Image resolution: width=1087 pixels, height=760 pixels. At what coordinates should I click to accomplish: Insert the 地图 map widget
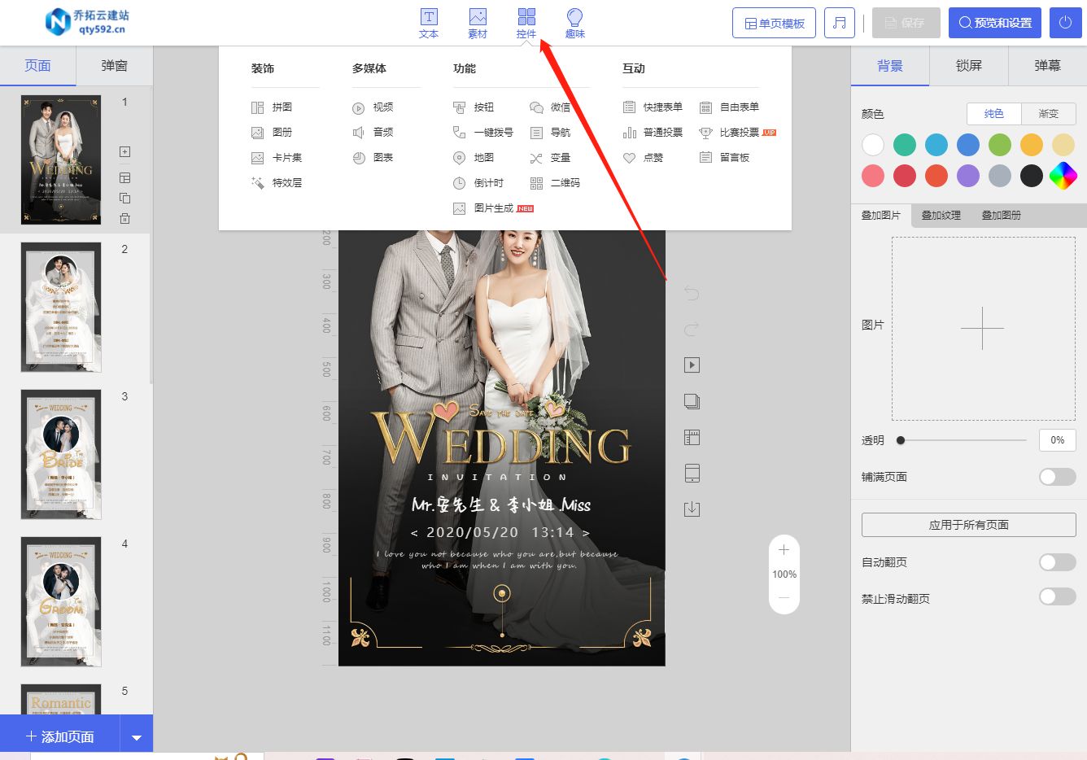[x=482, y=157]
